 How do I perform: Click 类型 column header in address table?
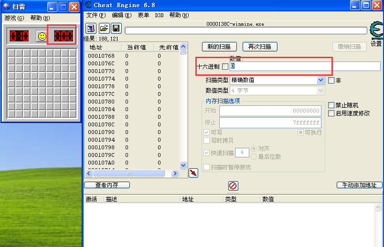[242, 199]
